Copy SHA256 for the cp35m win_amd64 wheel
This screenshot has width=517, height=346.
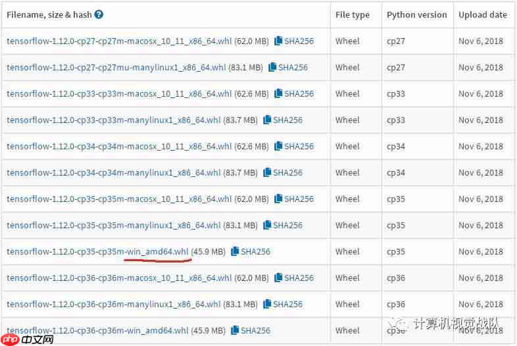coord(251,252)
